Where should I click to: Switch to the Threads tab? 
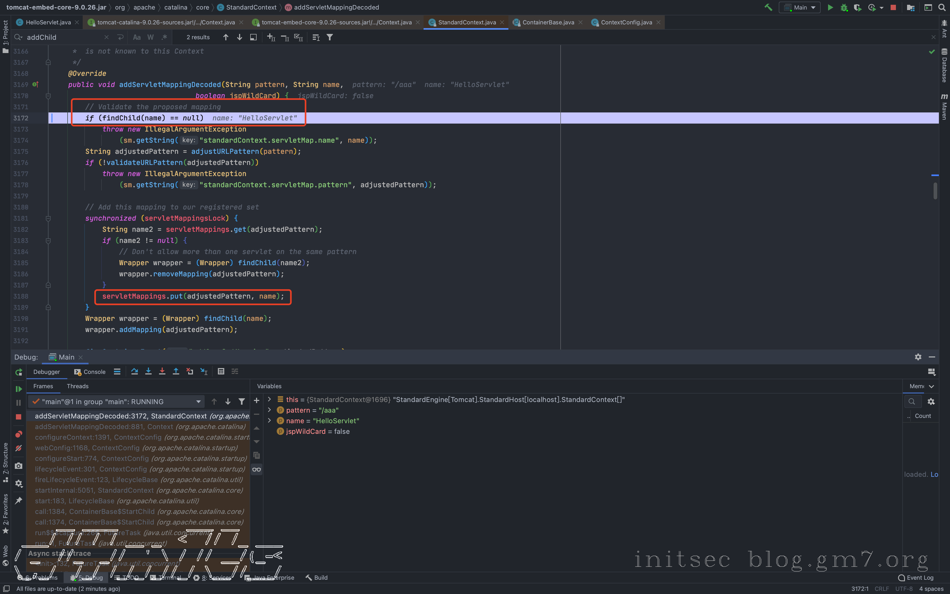click(77, 386)
